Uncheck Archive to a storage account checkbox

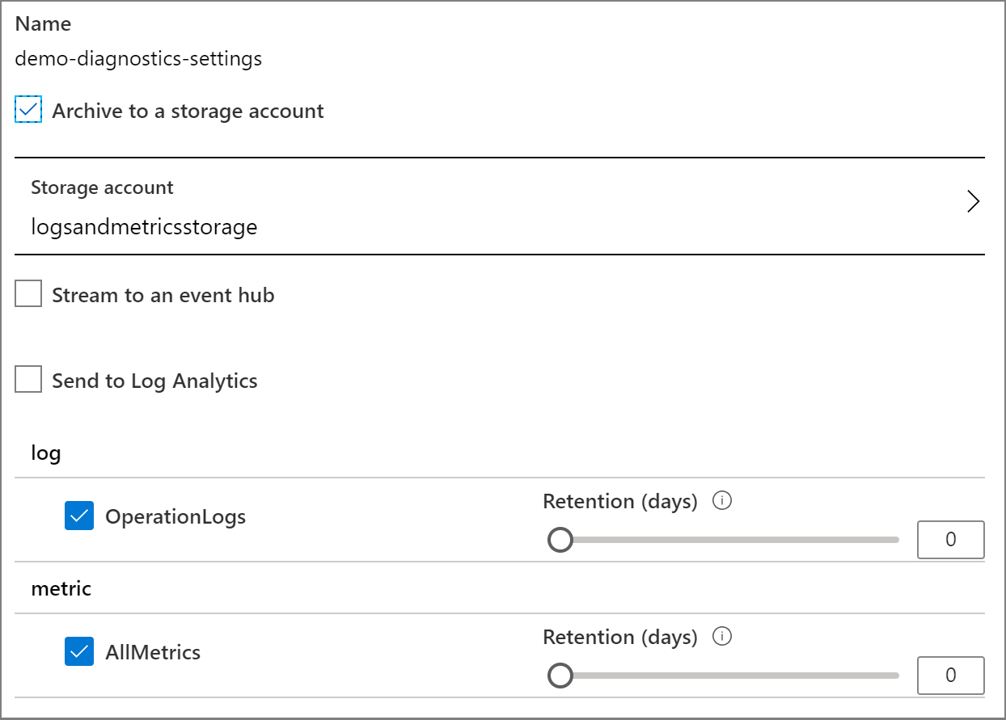tap(28, 110)
